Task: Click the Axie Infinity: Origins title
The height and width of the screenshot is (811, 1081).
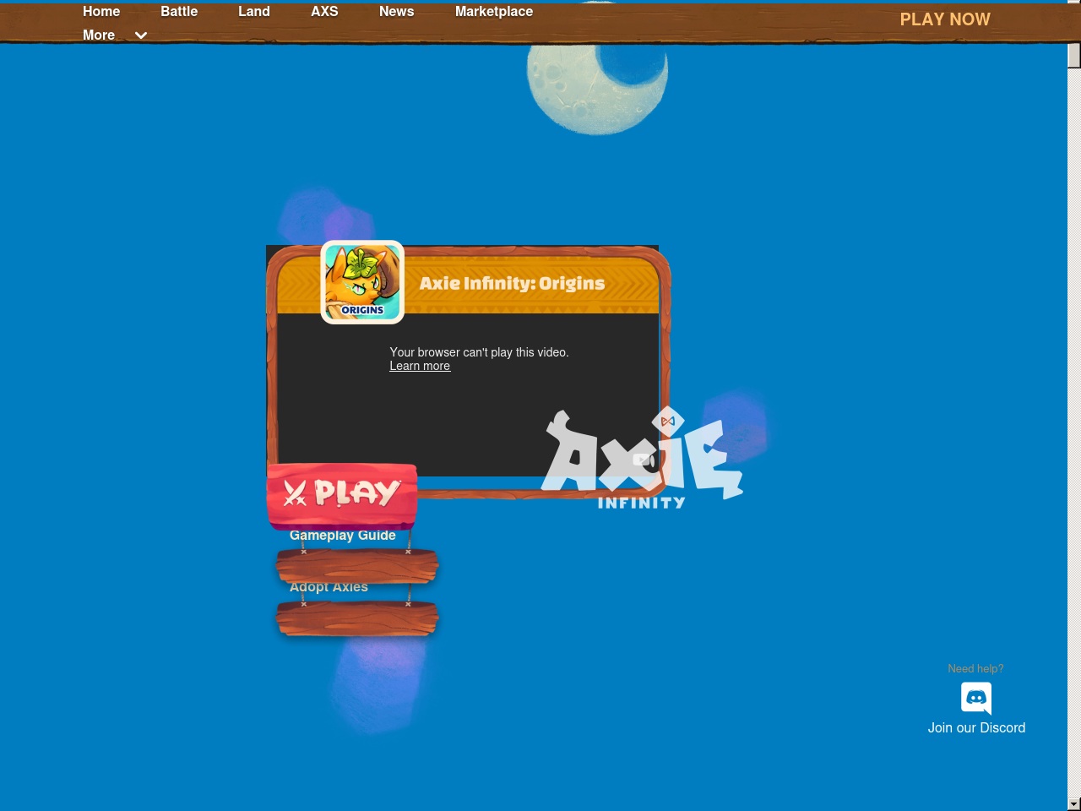Action: pyautogui.click(x=512, y=283)
